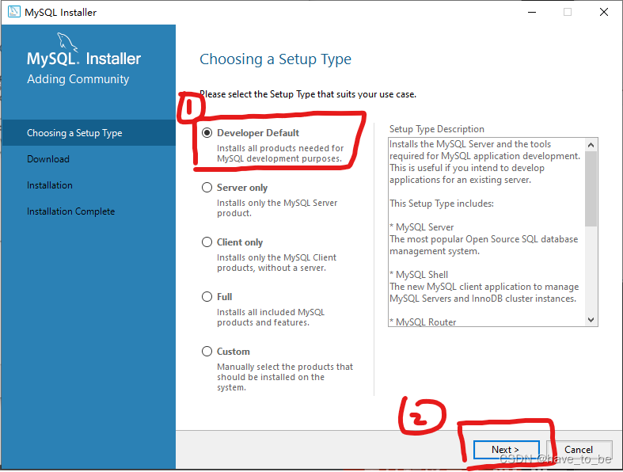The image size is (623, 472).
Task: Open the Choosing a Setup Type step
Action: pos(88,133)
